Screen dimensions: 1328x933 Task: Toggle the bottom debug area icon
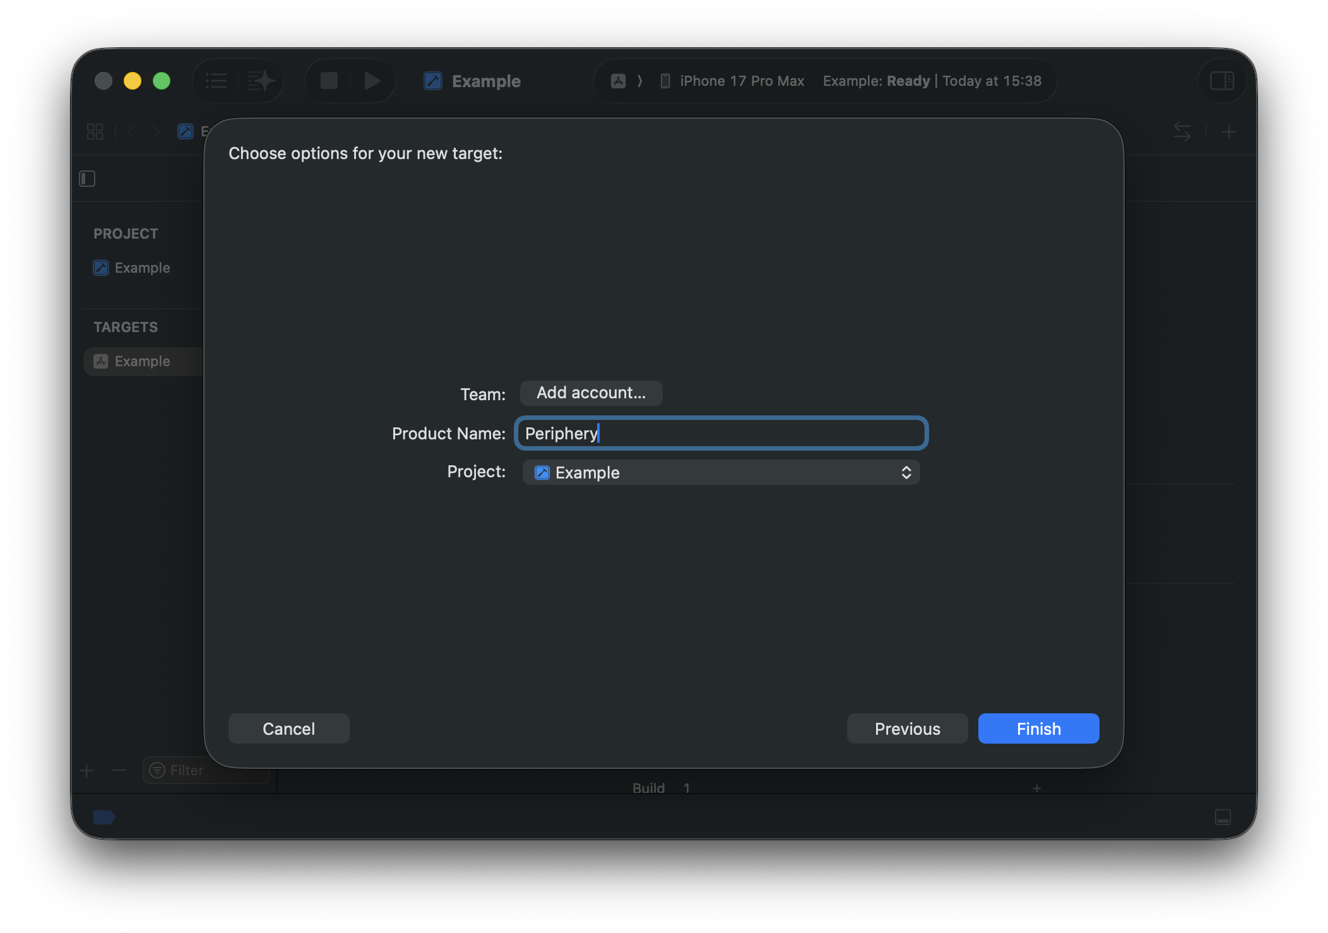[x=1223, y=817]
